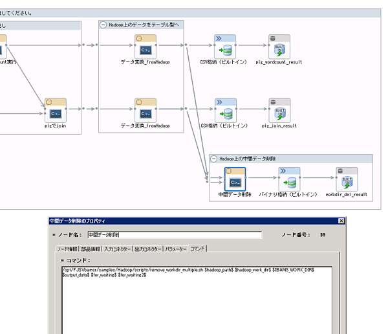The height and width of the screenshot is (334, 388).
Task: Collapse the Hadoop上の中間データ削除 group
Action: pyautogui.click(x=213, y=159)
